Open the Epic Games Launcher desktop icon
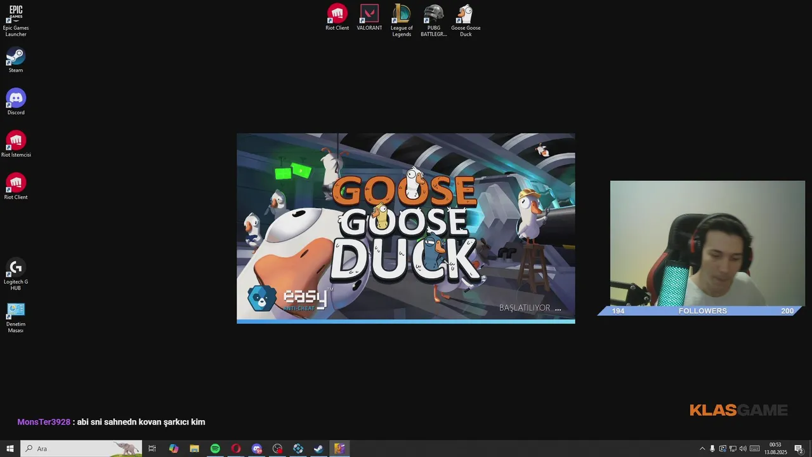This screenshot has width=812, height=457. pyautogui.click(x=16, y=20)
